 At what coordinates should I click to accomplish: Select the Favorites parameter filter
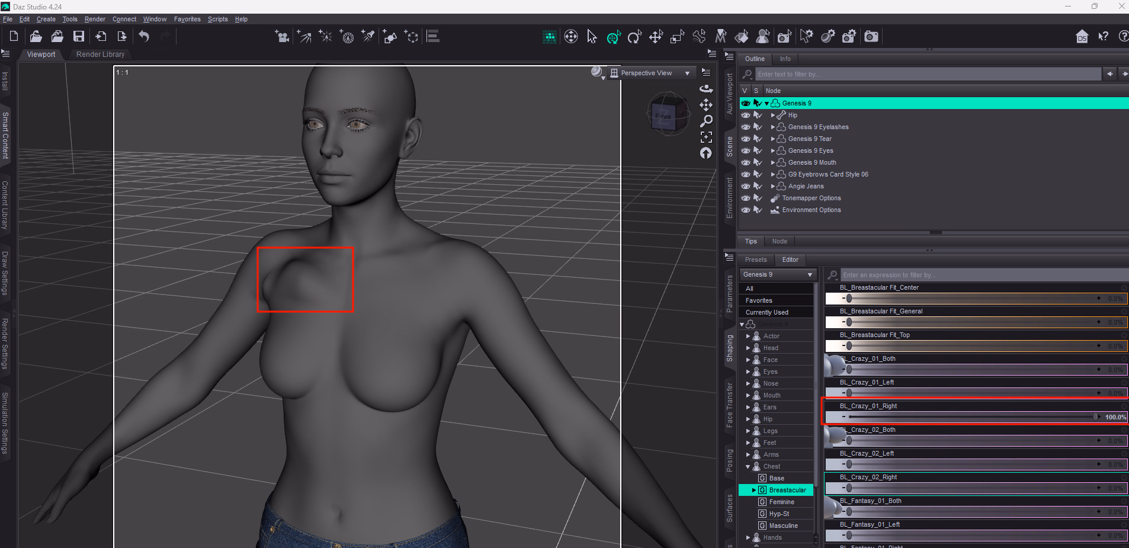coord(776,300)
